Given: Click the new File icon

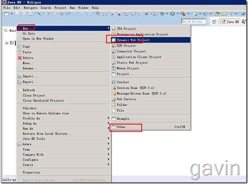Looking at the screenshot, I should 114,110.
